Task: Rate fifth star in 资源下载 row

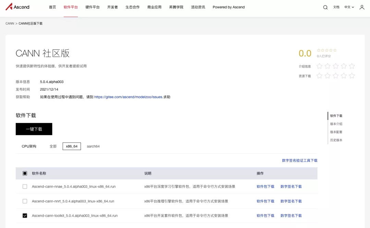Action: tap(352, 76)
